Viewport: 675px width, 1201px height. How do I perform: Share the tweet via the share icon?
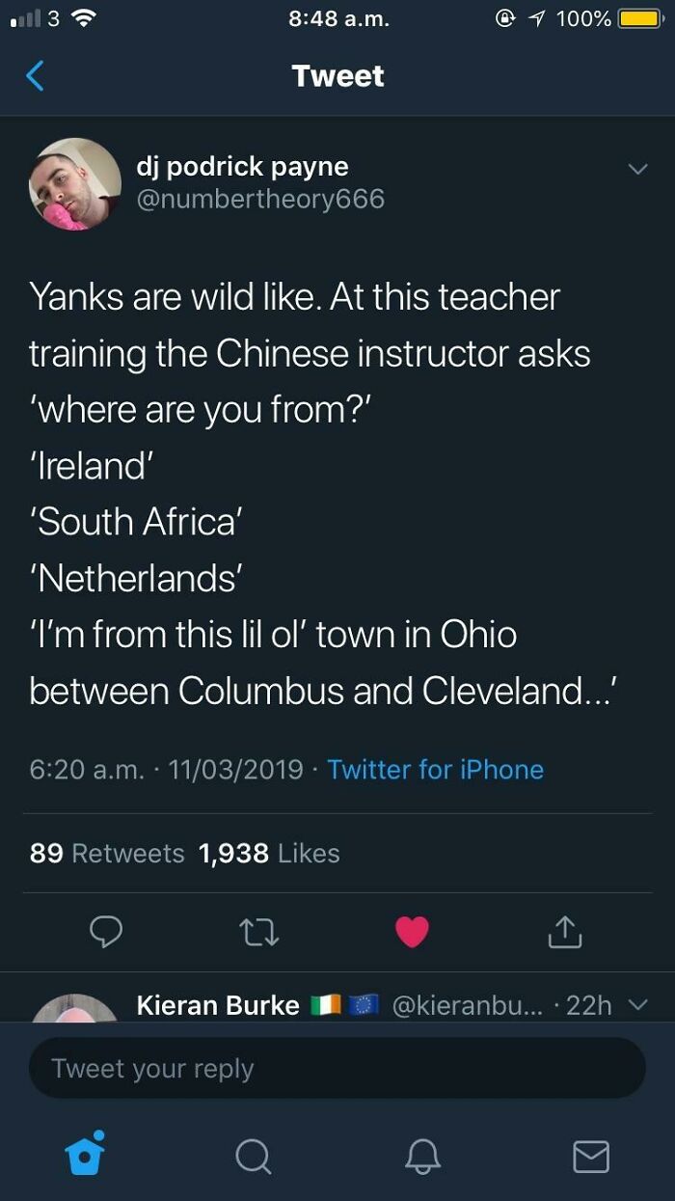[x=565, y=932]
